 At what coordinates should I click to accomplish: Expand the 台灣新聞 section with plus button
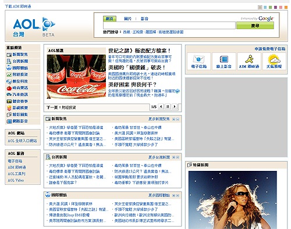(174, 158)
